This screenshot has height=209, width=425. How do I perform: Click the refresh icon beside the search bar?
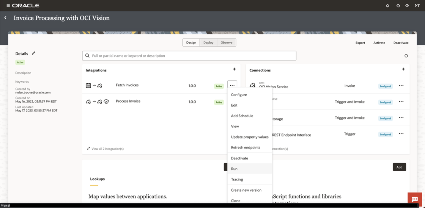tap(406, 56)
